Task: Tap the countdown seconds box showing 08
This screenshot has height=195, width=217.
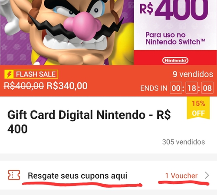Action: (x=207, y=88)
